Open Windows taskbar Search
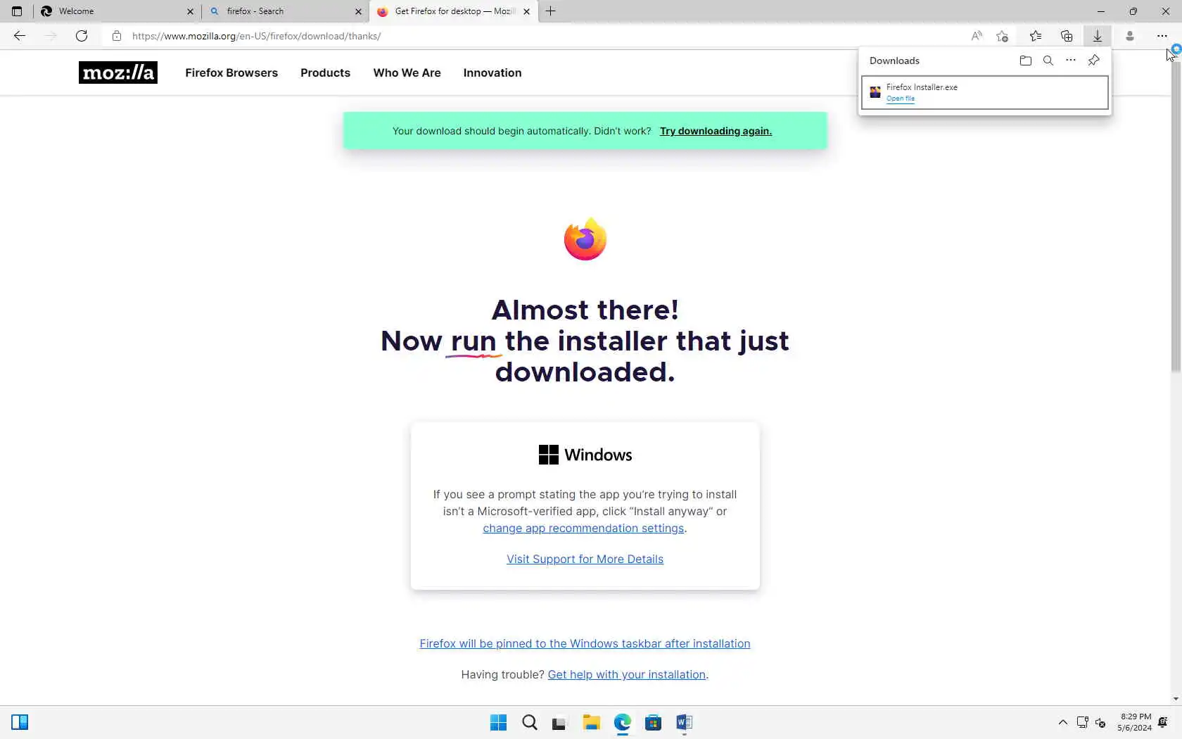The height and width of the screenshot is (739, 1182). (530, 722)
